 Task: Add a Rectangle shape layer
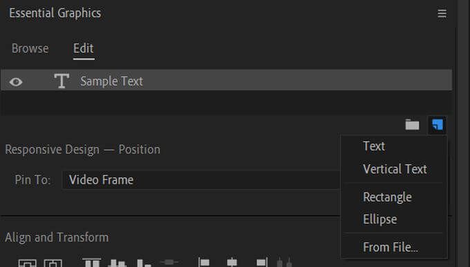[x=387, y=197]
